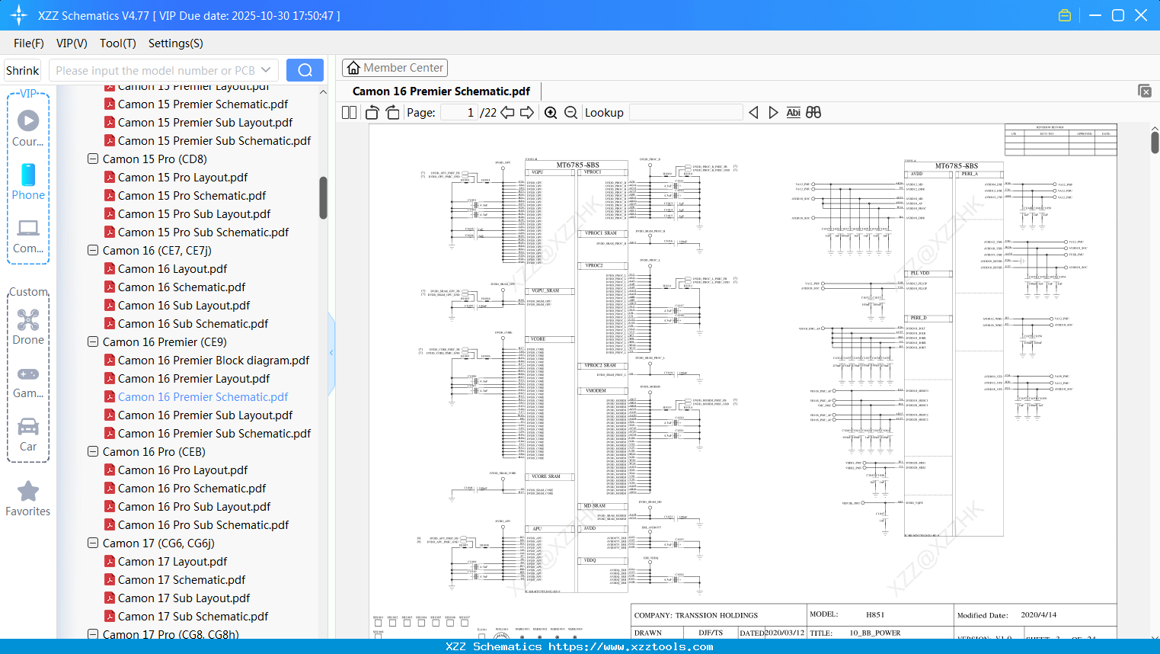Collapse the file tree panel handle
This screenshot has height=654, width=1160.
point(331,353)
